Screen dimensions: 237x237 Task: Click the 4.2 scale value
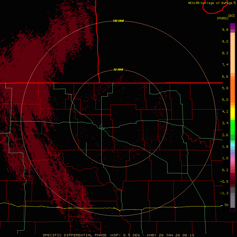[x=225, y=112]
